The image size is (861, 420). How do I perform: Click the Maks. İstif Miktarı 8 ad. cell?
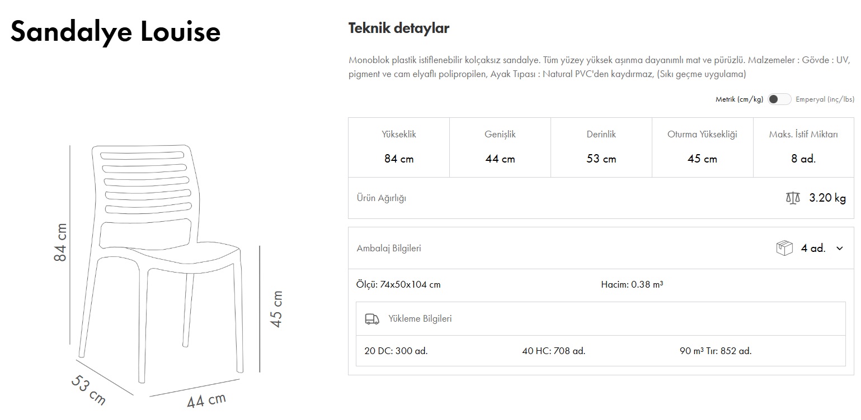(x=803, y=147)
